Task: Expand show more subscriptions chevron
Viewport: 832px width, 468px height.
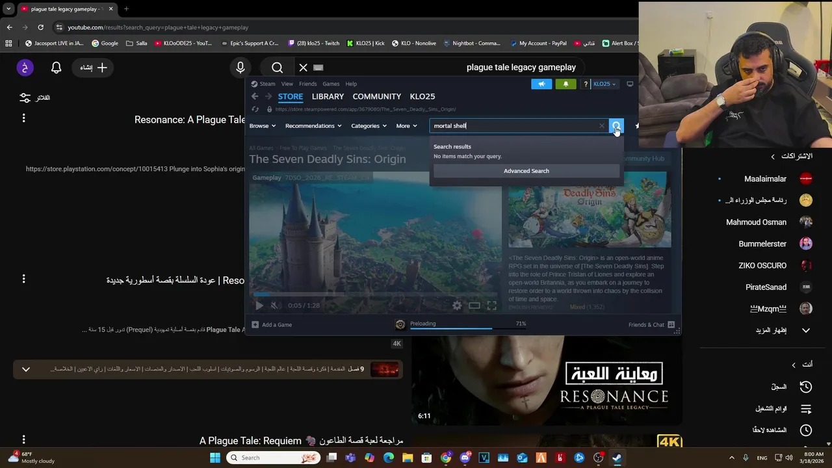Action: [806, 330]
